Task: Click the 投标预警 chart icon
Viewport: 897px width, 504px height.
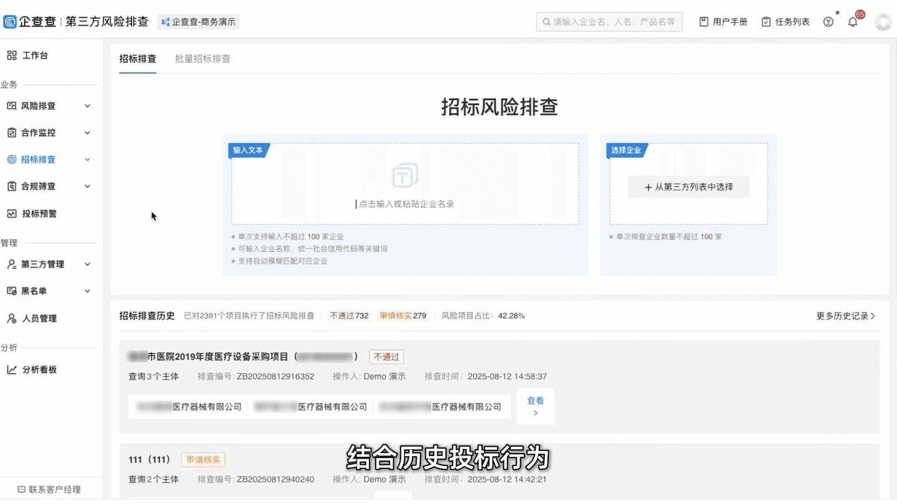Action: [x=12, y=213]
